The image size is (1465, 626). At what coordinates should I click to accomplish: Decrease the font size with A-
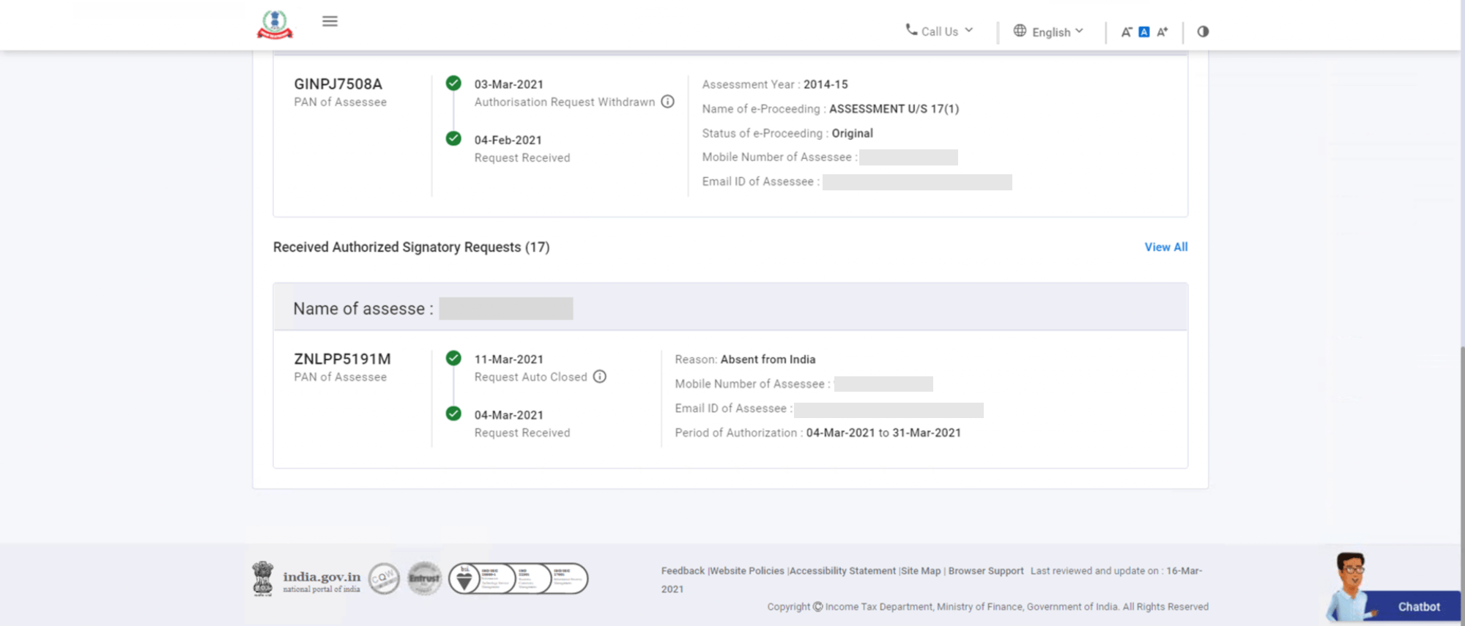[x=1127, y=32]
